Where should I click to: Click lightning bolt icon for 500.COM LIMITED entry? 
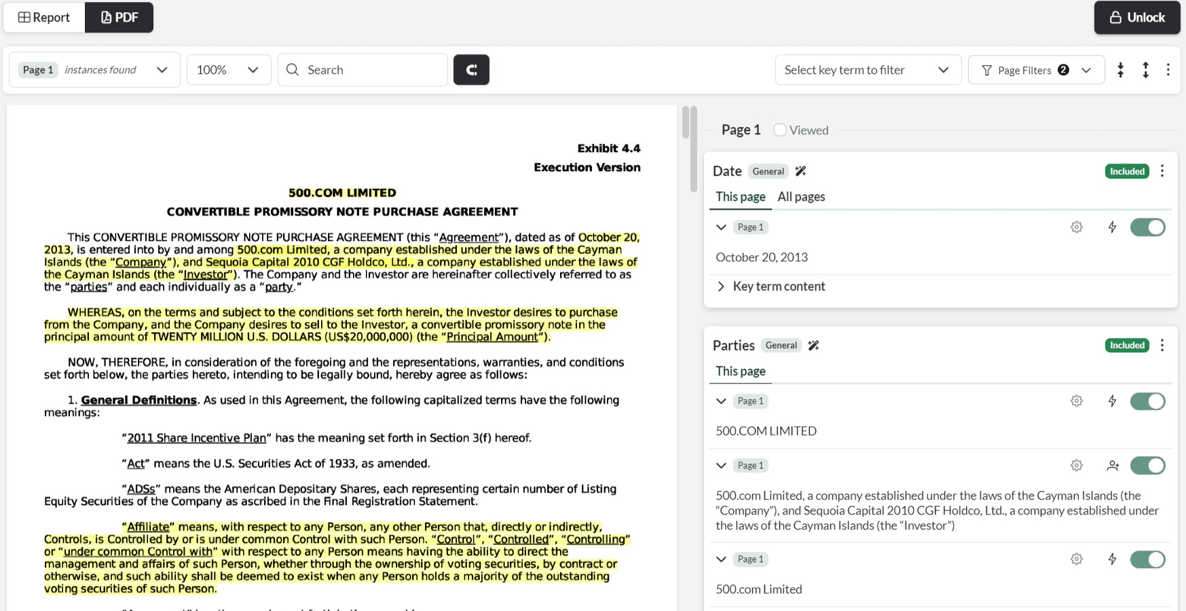[x=1112, y=401]
